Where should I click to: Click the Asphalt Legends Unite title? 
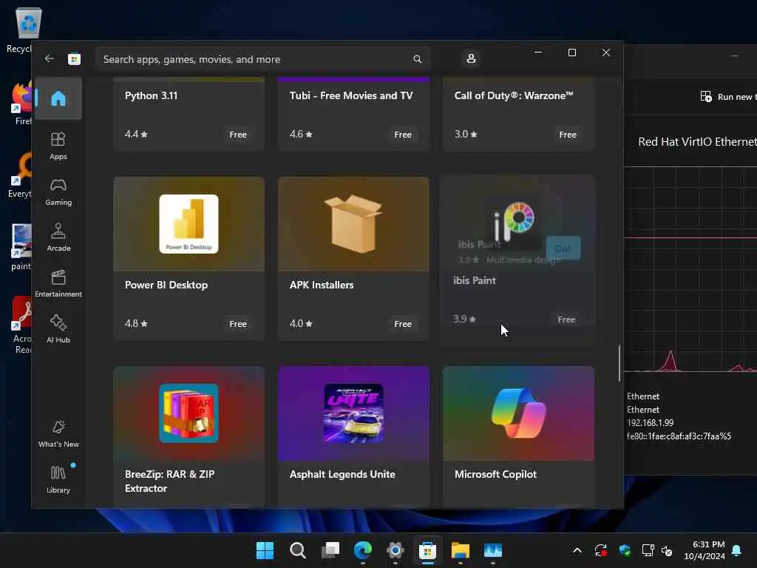(x=342, y=474)
